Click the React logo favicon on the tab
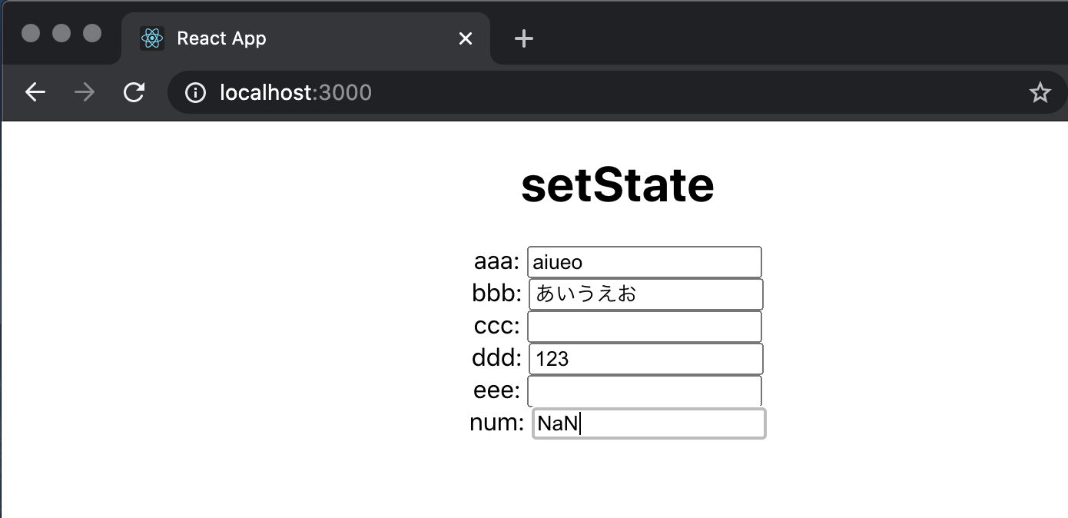Viewport: 1068px width, 518px height. 152,38
